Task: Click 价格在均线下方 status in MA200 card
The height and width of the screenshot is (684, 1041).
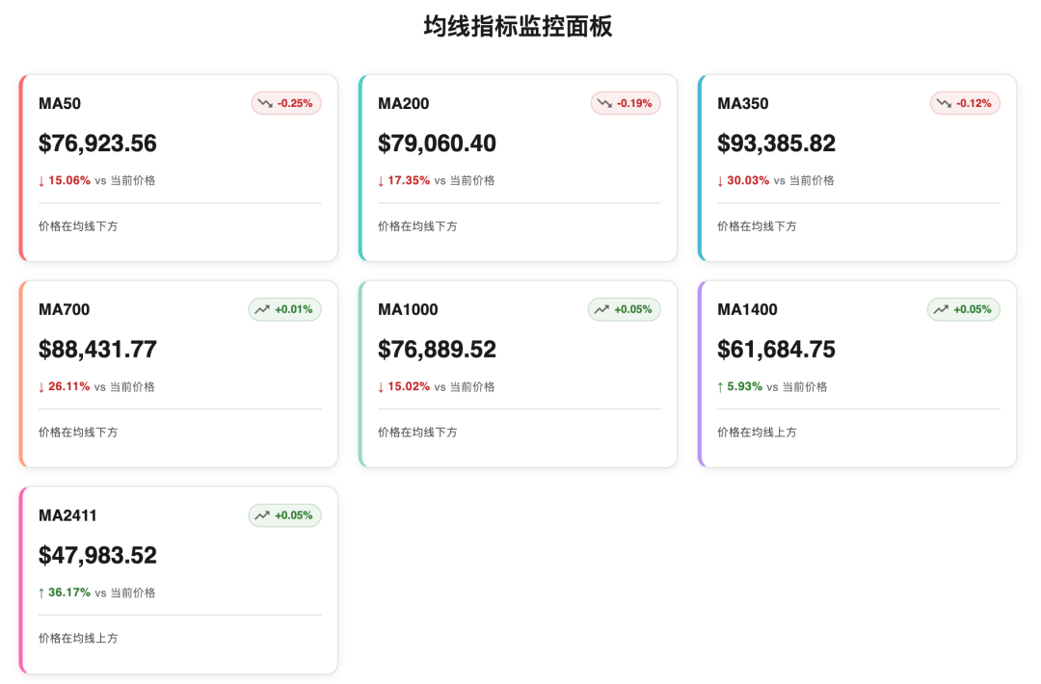Action: pyautogui.click(x=417, y=226)
